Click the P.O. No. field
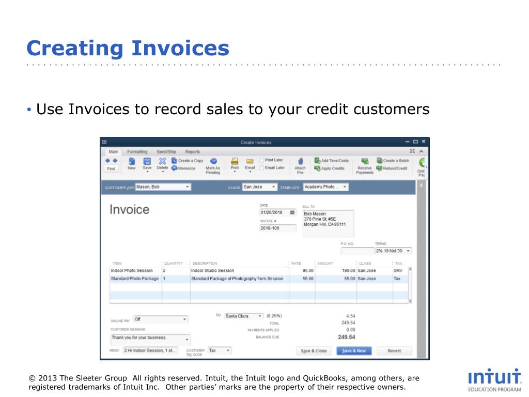The height and width of the screenshot is (397, 529). [x=357, y=251]
